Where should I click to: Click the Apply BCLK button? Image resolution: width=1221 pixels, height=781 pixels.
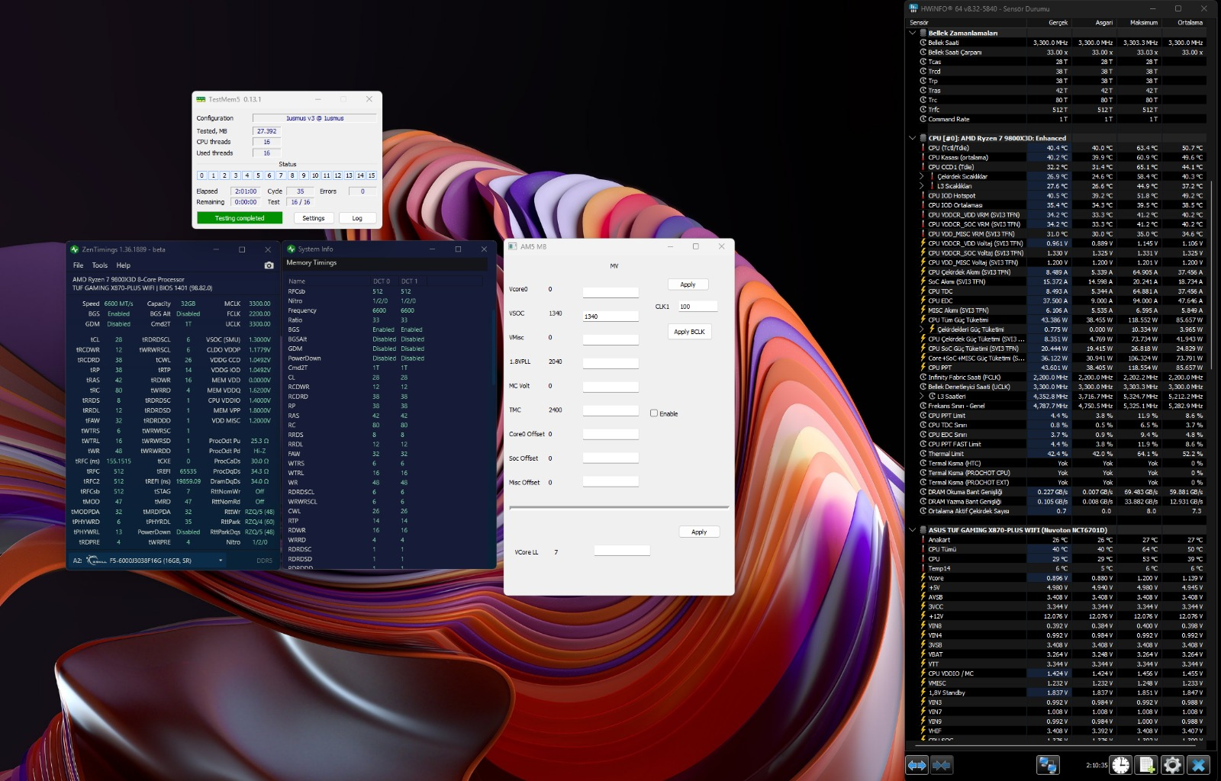[689, 332]
